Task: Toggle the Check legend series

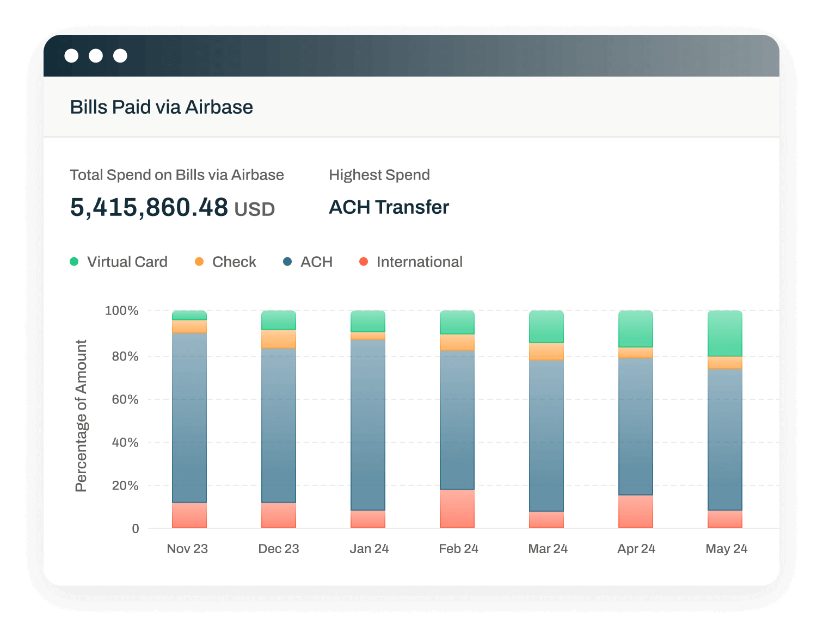Action: (225, 262)
